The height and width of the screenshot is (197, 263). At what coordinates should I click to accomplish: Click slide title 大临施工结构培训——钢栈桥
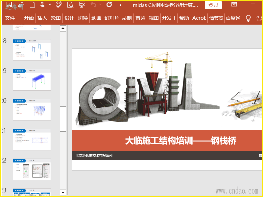click(x=181, y=141)
